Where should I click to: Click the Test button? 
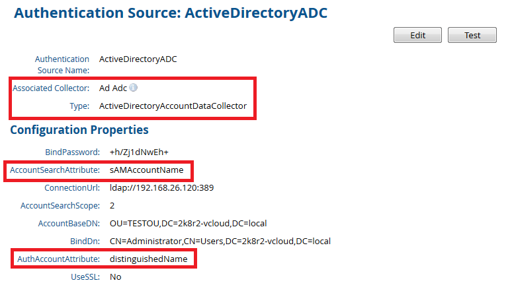tap(472, 36)
